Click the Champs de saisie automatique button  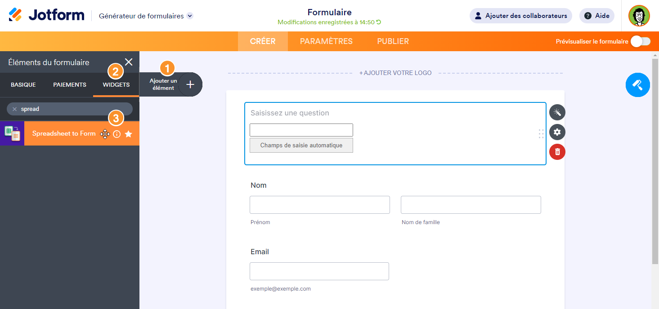pyautogui.click(x=301, y=146)
